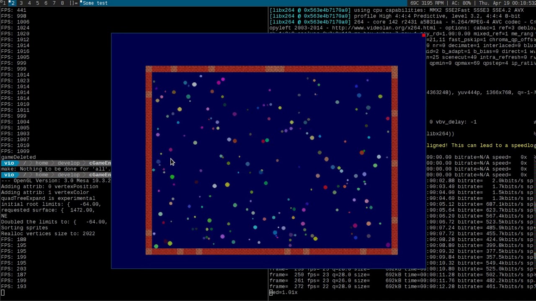This screenshot has width=536, height=301.
Task: Click 'frame= 261 fps= 23' ffmpeg line
Action: pos(402,281)
